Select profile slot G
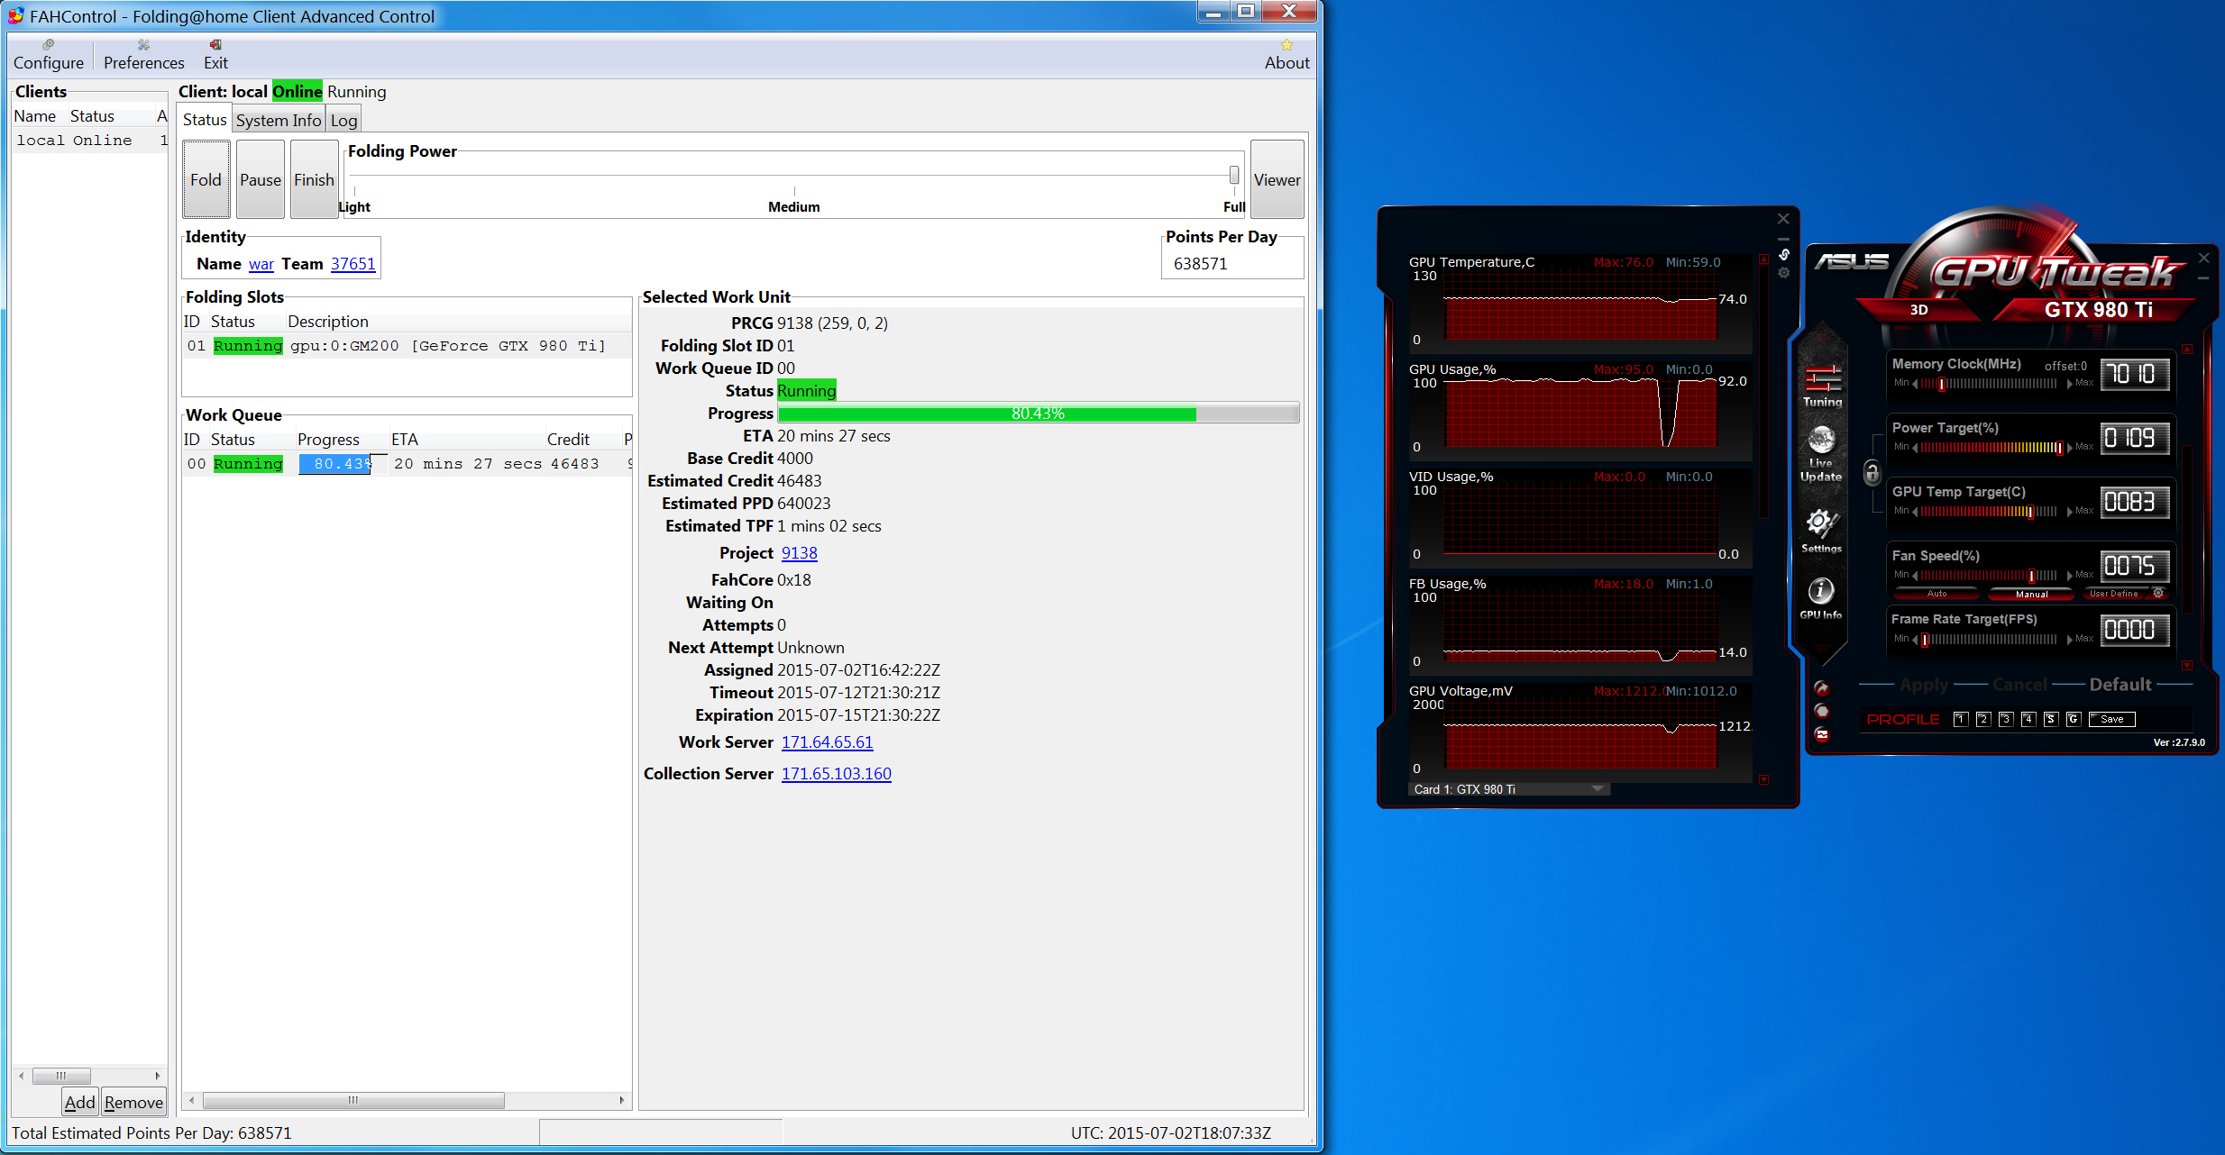The width and height of the screenshot is (2225, 1155). pyautogui.click(x=2073, y=719)
